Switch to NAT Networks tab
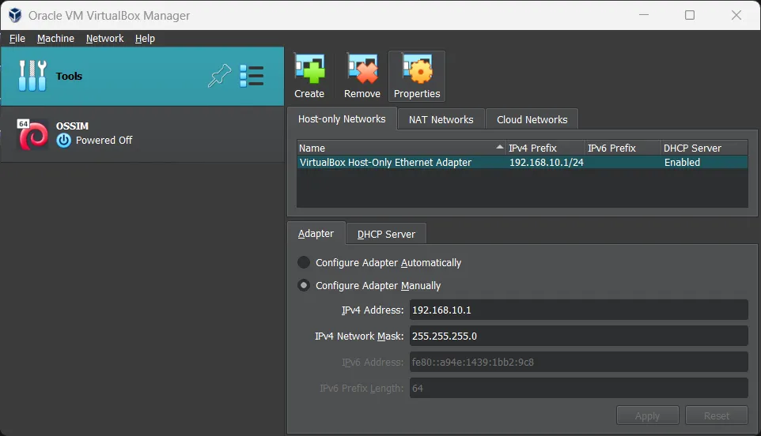The image size is (761, 436). (x=441, y=119)
